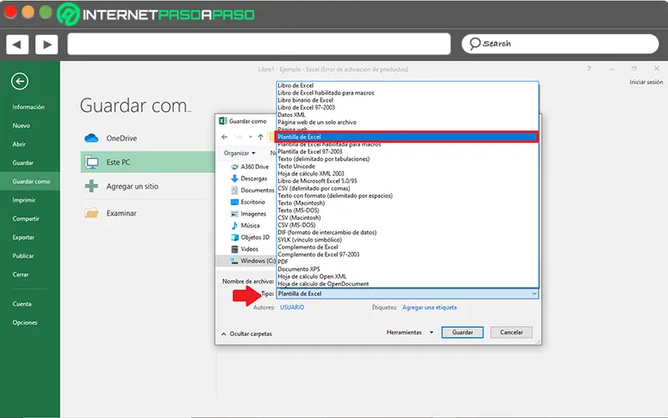
Task: Click the Search input field
Action: pyautogui.click(x=559, y=43)
